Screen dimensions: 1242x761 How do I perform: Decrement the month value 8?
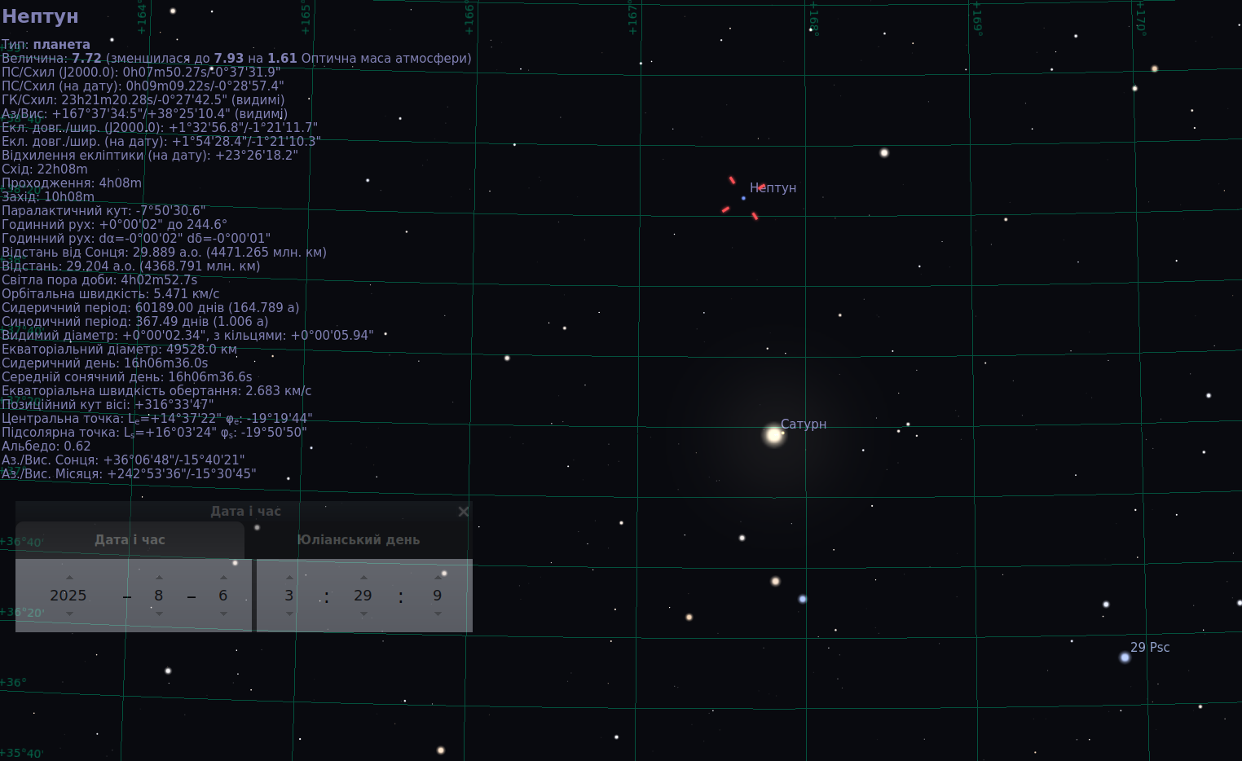point(159,614)
